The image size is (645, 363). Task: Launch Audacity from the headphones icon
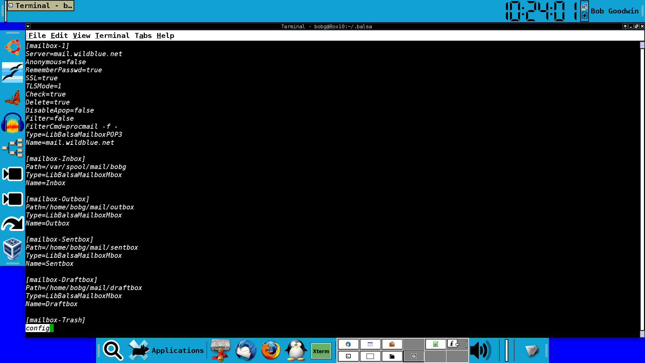click(12, 123)
